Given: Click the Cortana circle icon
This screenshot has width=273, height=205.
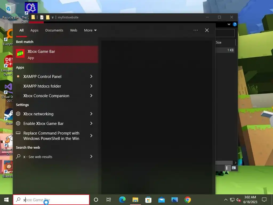Looking at the screenshot, I should (96, 200).
